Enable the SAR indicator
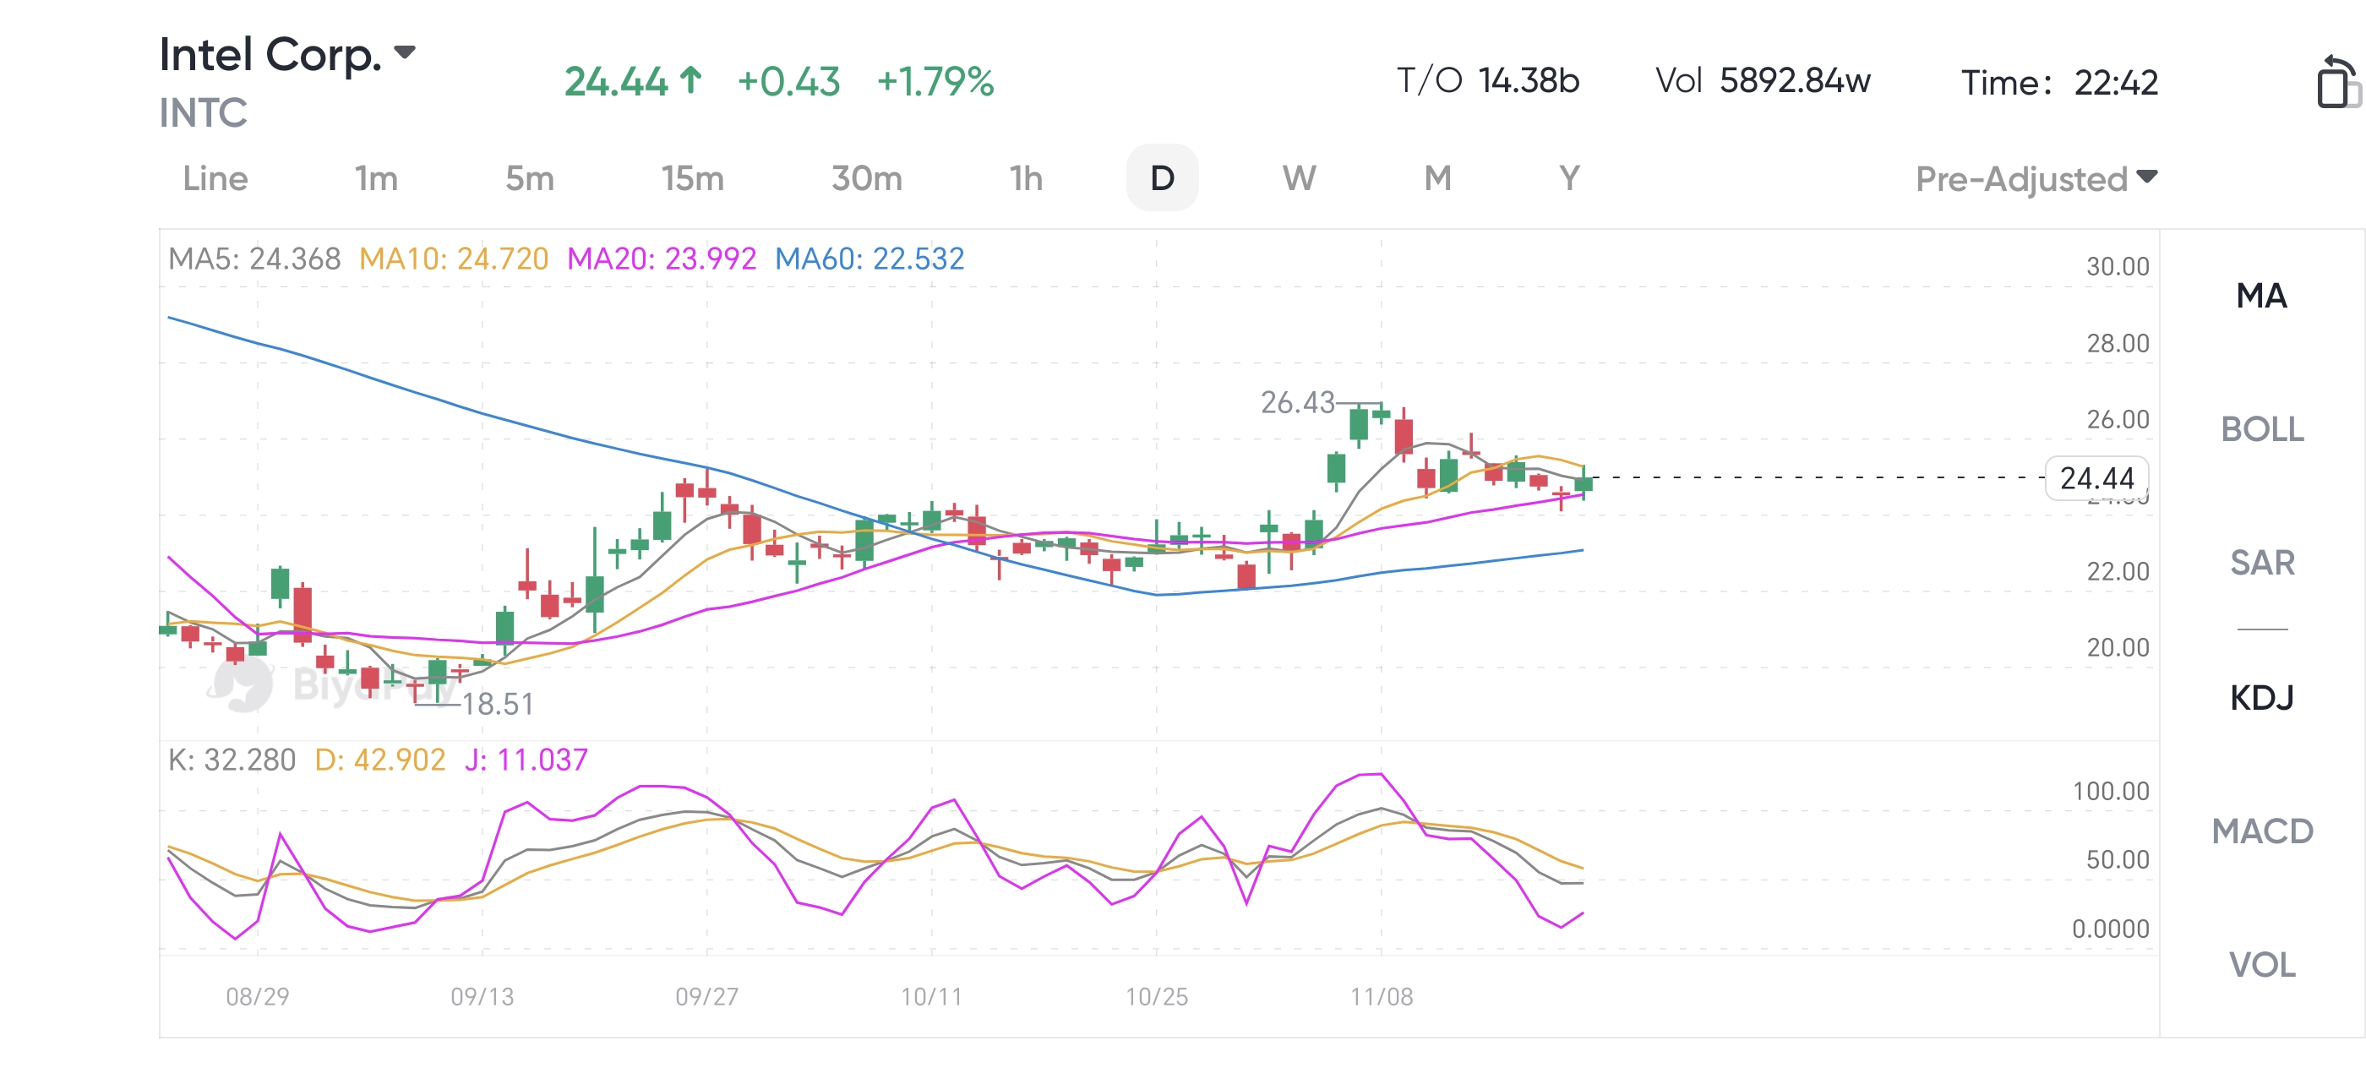2366x1068 pixels. click(x=2261, y=562)
